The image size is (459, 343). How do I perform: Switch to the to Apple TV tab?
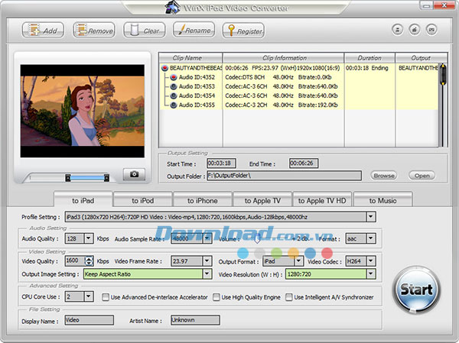tap(262, 201)
